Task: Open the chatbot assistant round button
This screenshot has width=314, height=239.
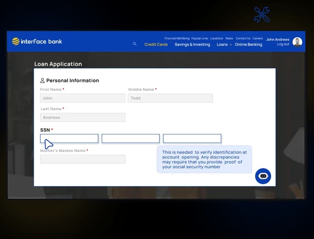Action: point(263,176)
